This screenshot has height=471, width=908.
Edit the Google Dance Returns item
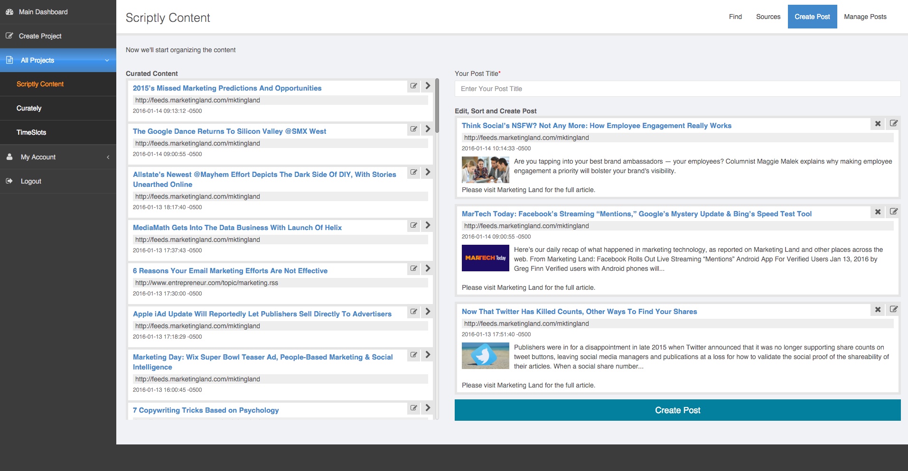tap(414, 129)
